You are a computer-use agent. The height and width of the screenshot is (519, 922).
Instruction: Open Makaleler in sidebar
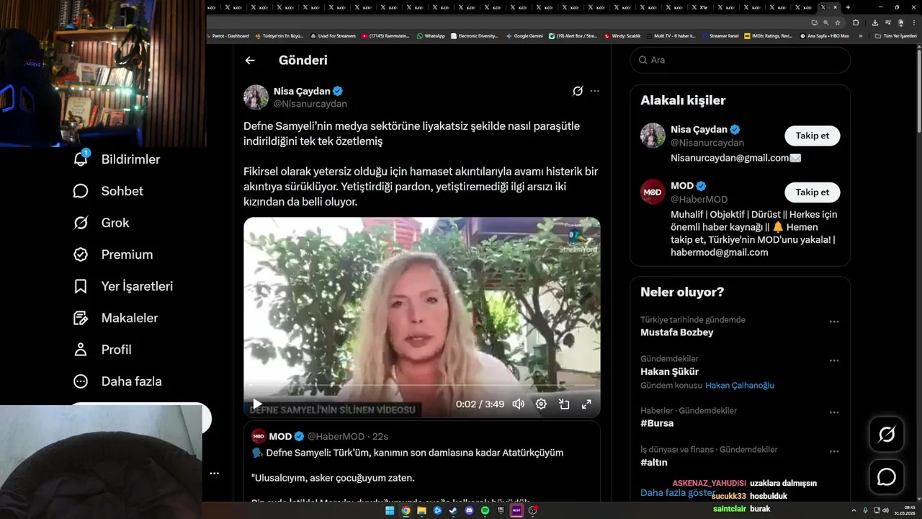point(115,318)
